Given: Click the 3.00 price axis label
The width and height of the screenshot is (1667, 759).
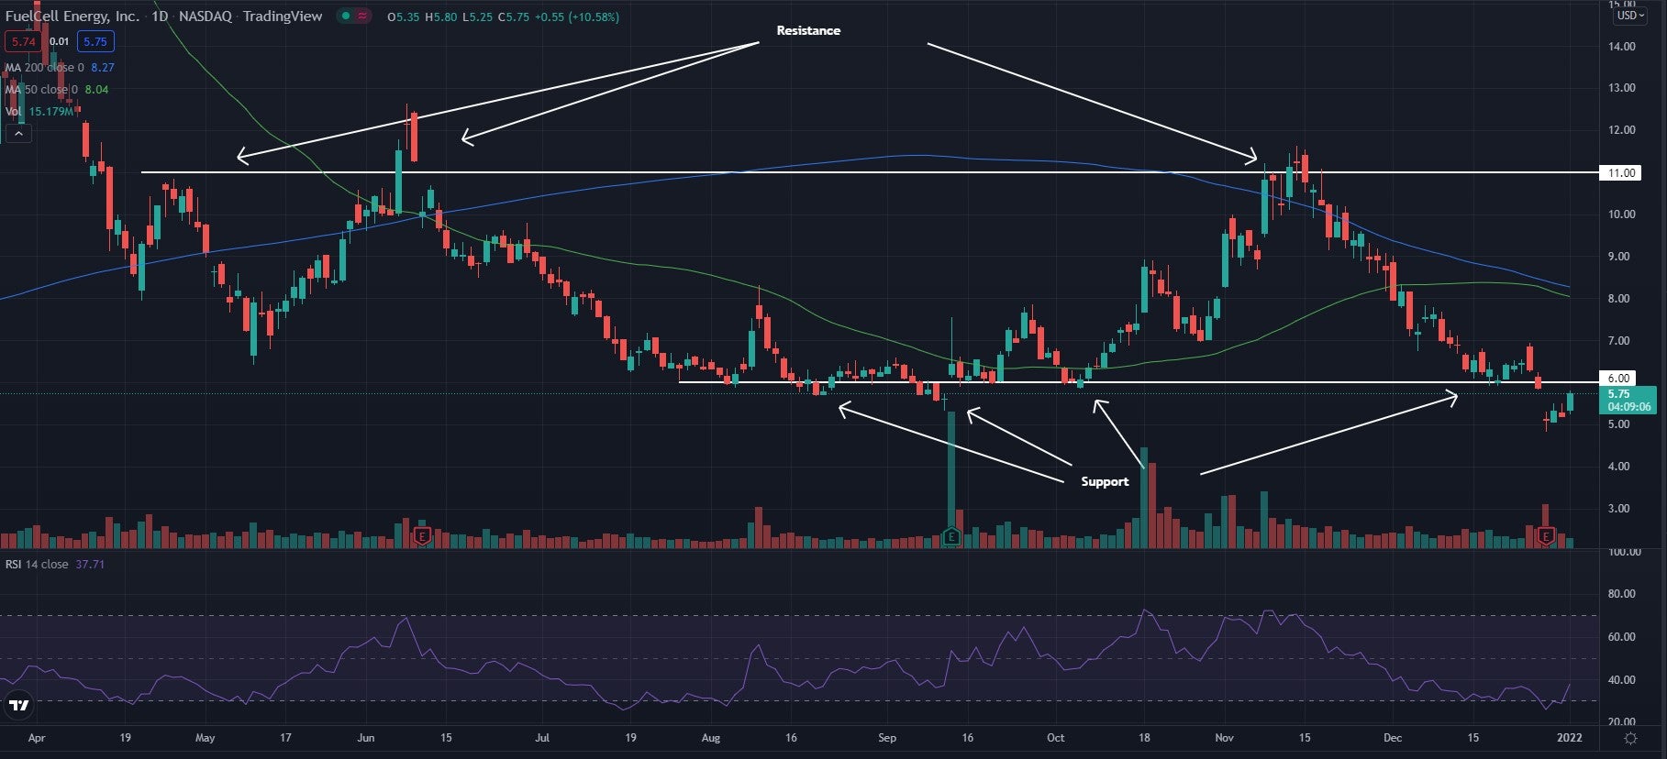Looking at the screenshot, I should 1618,509.
